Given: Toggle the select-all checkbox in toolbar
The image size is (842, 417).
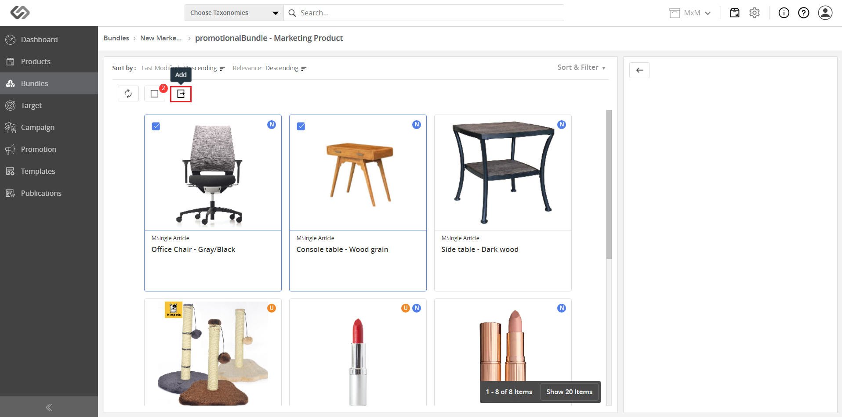Looking at the screenshot, I should click(x=155, y=93).
